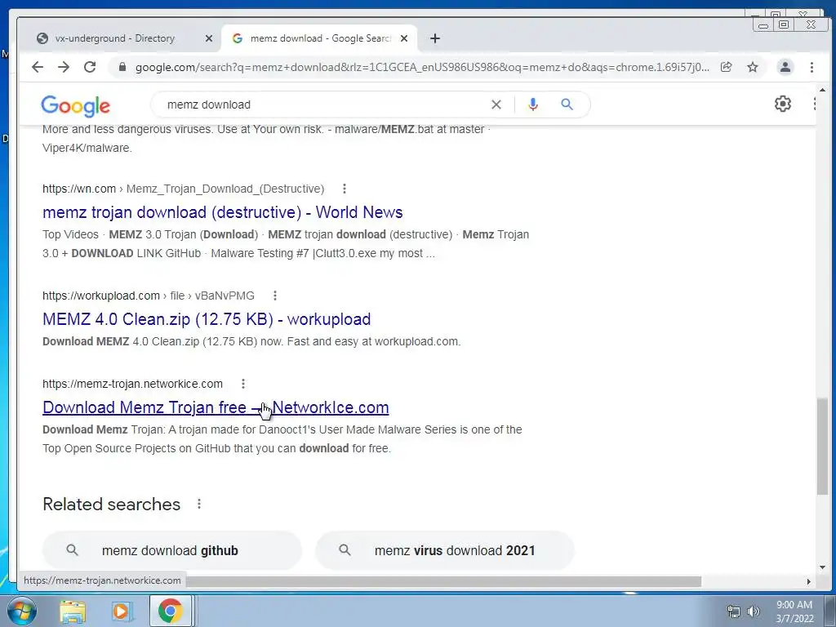Open more options for the wn.com result

(345, 189)
